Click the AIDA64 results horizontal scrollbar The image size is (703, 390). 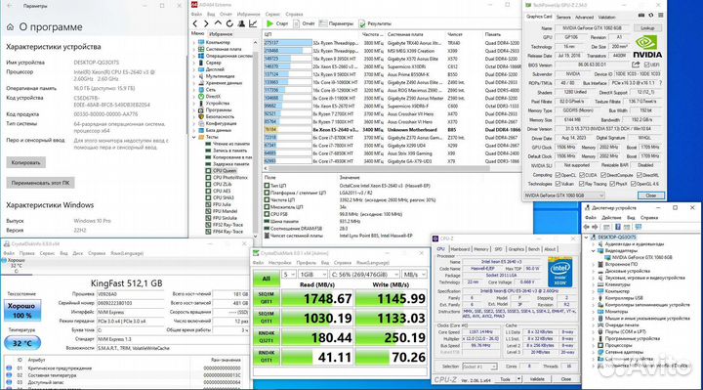click(379, 169)
